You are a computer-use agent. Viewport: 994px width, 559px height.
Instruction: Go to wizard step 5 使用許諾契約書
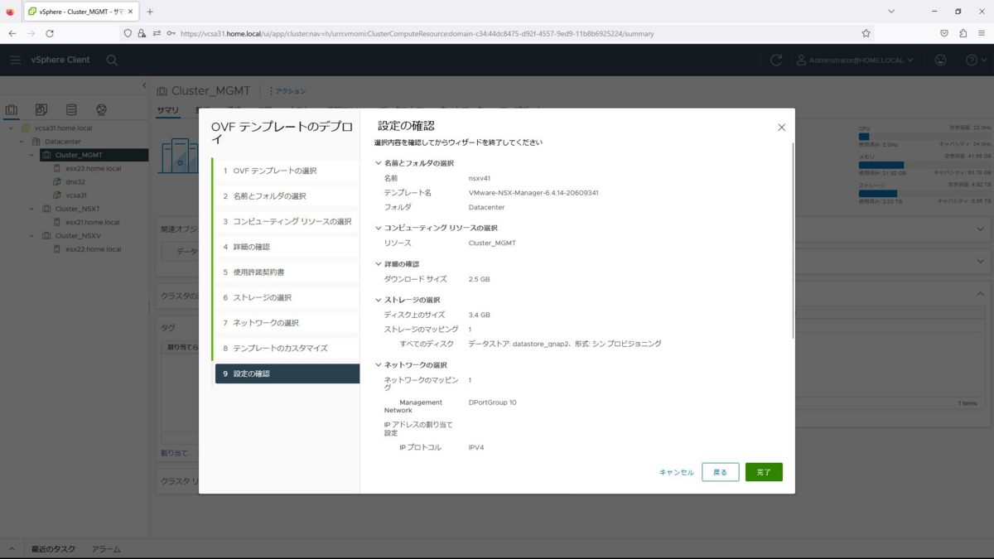click(x=286, y=272)
